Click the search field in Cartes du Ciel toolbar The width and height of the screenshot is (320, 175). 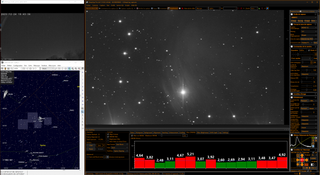click(18, 68)
